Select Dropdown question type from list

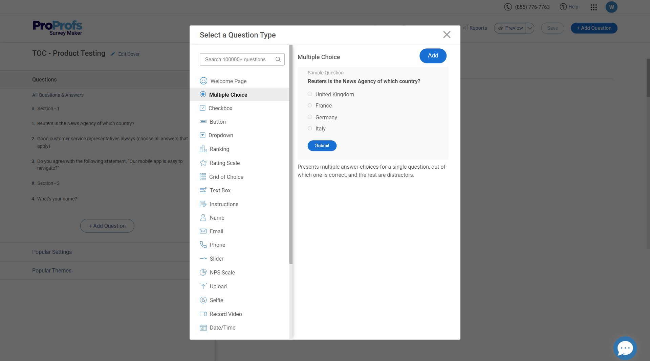click(220, 135)
